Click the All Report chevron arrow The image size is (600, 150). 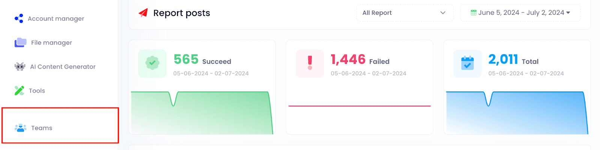pos(443,13)
